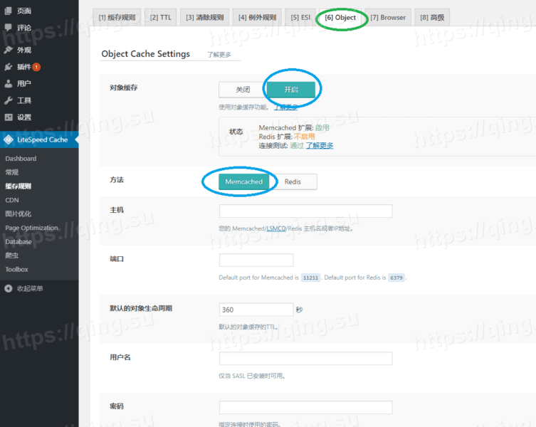Screen dimensions: 536x427
Task: Open Toolbox submenu item
Action: [17, 270]
